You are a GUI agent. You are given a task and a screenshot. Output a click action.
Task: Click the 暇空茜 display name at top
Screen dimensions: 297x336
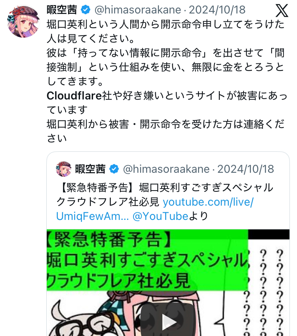pos(62,10)
